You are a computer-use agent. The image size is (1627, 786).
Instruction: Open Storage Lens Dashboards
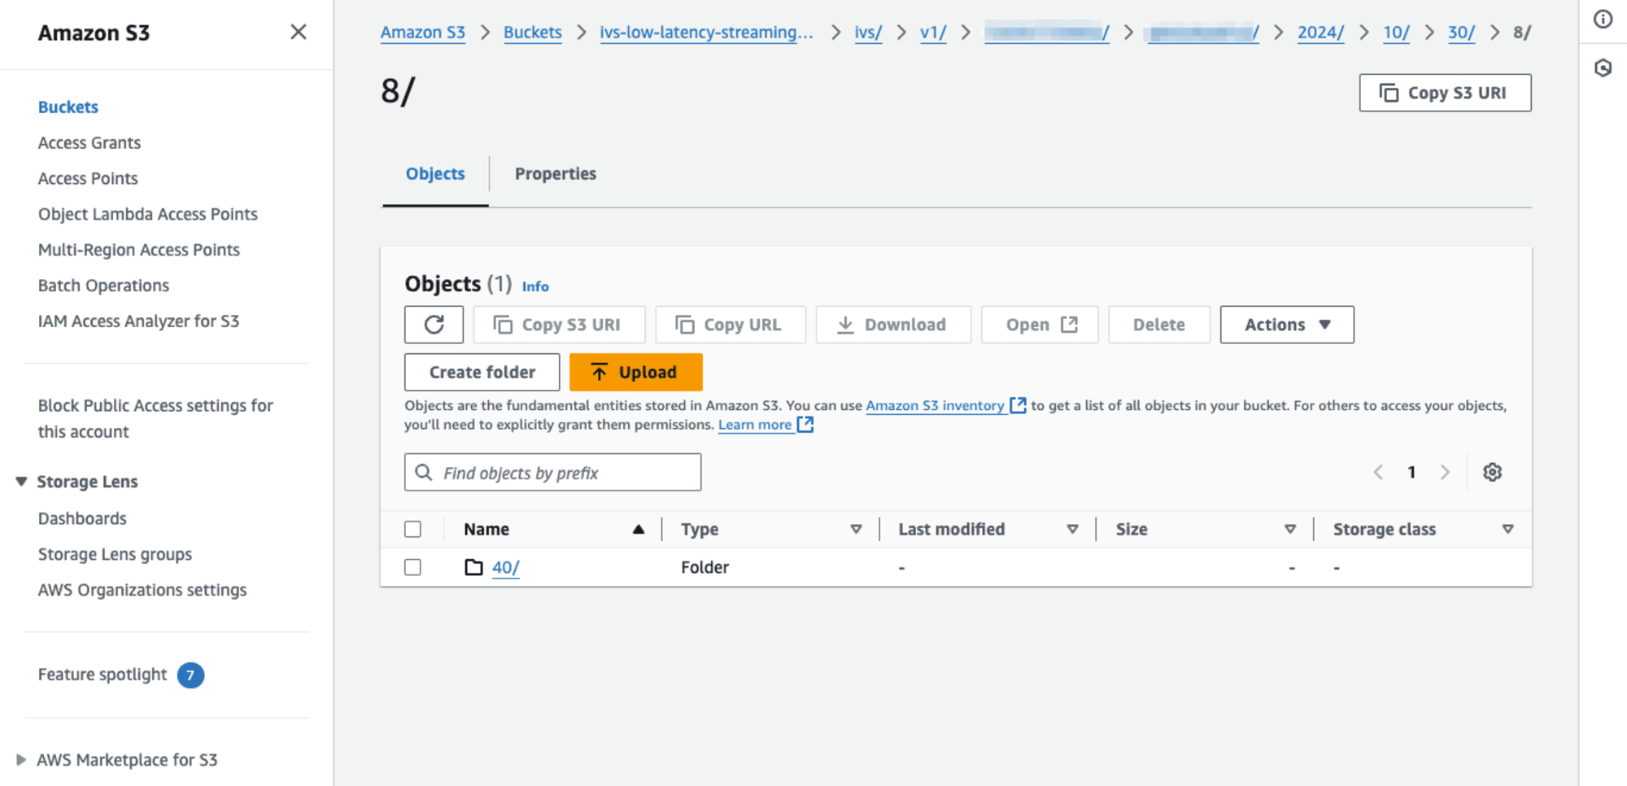(x=82, y=518)
